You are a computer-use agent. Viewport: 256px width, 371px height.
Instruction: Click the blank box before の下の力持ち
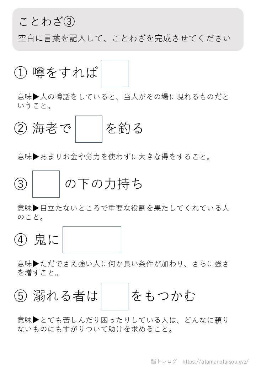(46, 184)
